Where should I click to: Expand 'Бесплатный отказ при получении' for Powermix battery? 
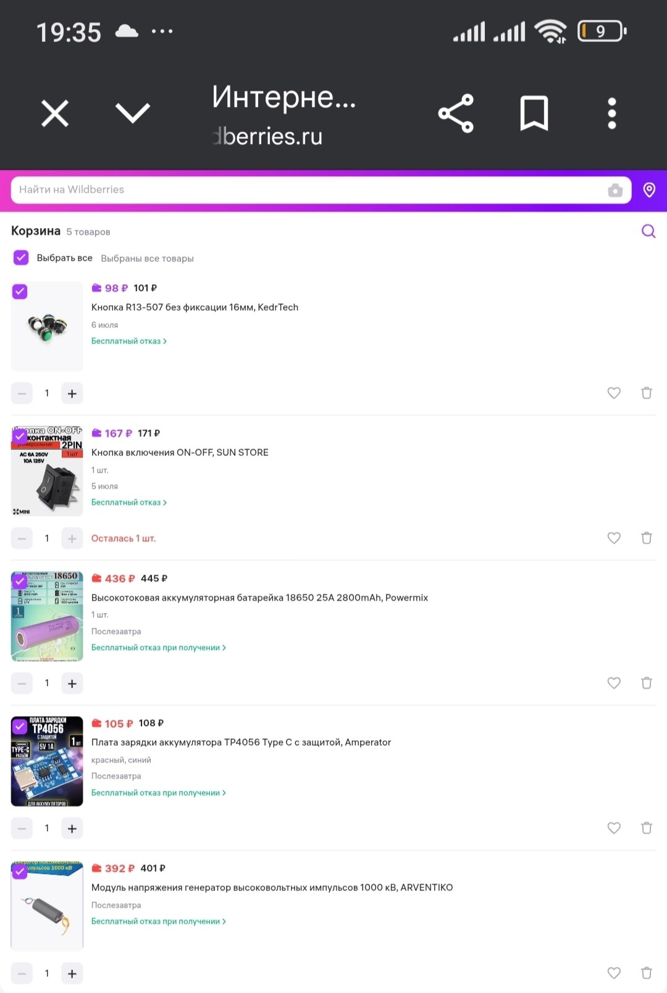coord(159,648)
